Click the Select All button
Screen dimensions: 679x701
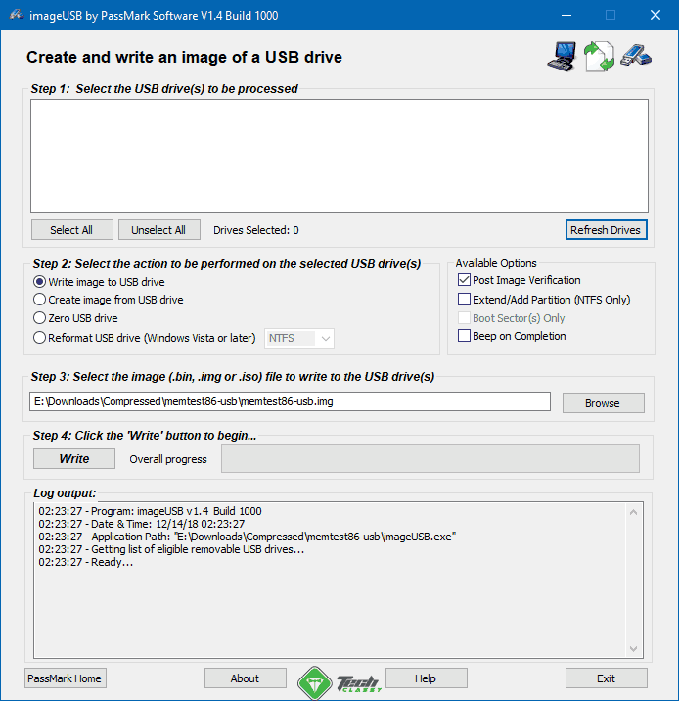pyautogui.click(x=72, y=230)
